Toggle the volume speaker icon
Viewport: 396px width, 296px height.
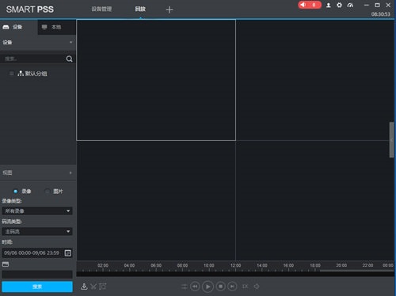[257, 287]
